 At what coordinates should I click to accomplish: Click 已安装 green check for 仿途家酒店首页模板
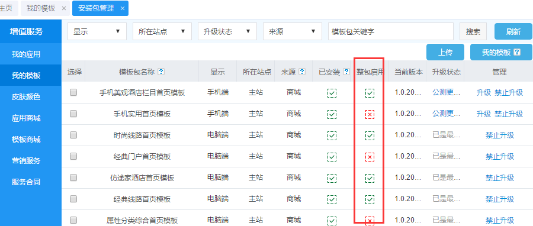tap(332, 178)
